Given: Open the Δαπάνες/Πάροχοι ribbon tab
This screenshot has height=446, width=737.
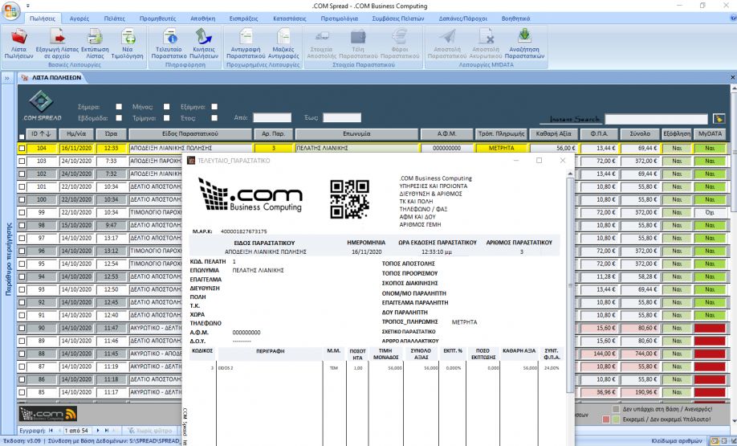Looking at the screenshot, I should (463, 18).
